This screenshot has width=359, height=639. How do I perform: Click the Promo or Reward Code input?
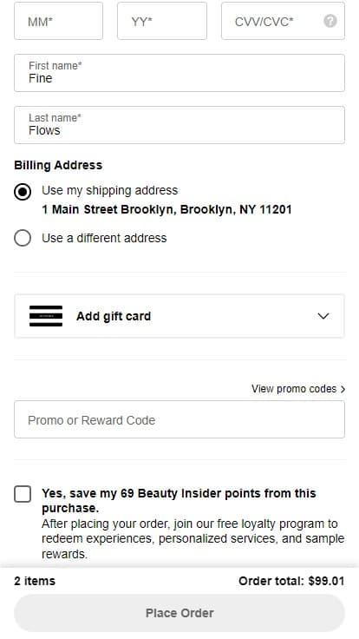pos(179,419)
